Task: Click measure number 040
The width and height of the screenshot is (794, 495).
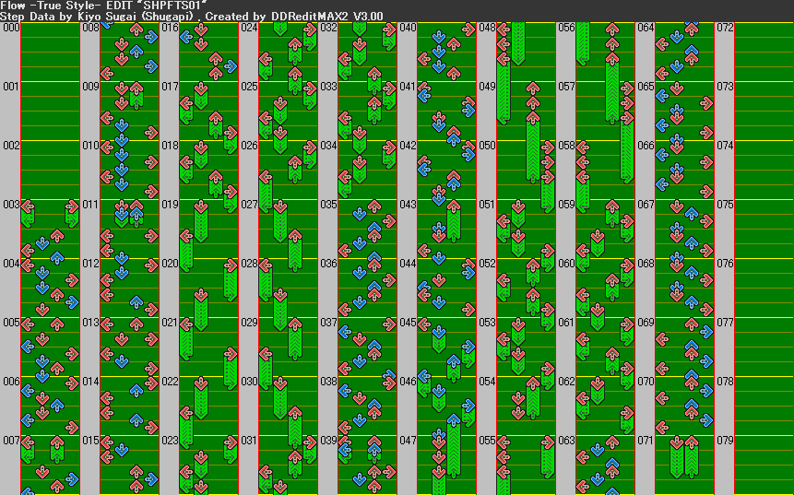Action: click(408, 28)
